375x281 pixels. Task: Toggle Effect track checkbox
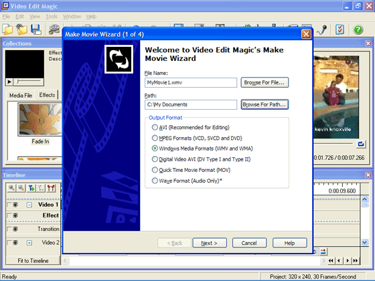pos(9,215)
